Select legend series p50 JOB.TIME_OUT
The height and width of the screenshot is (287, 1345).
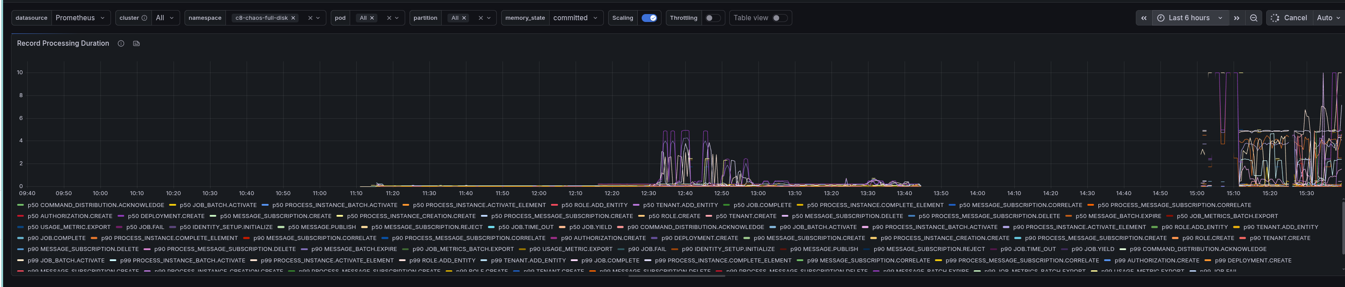click(x=526, y=227)
